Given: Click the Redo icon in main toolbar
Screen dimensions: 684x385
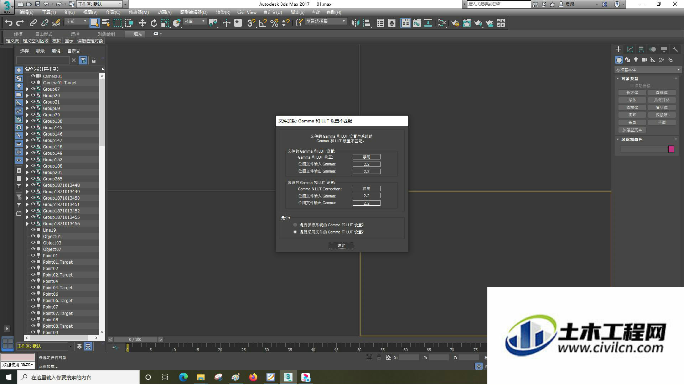Looking at the screenshot, I should [x=20, y=23].
